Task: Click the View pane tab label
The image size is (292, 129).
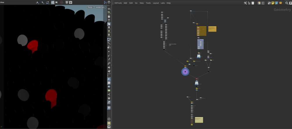Action: pos(2,2)
